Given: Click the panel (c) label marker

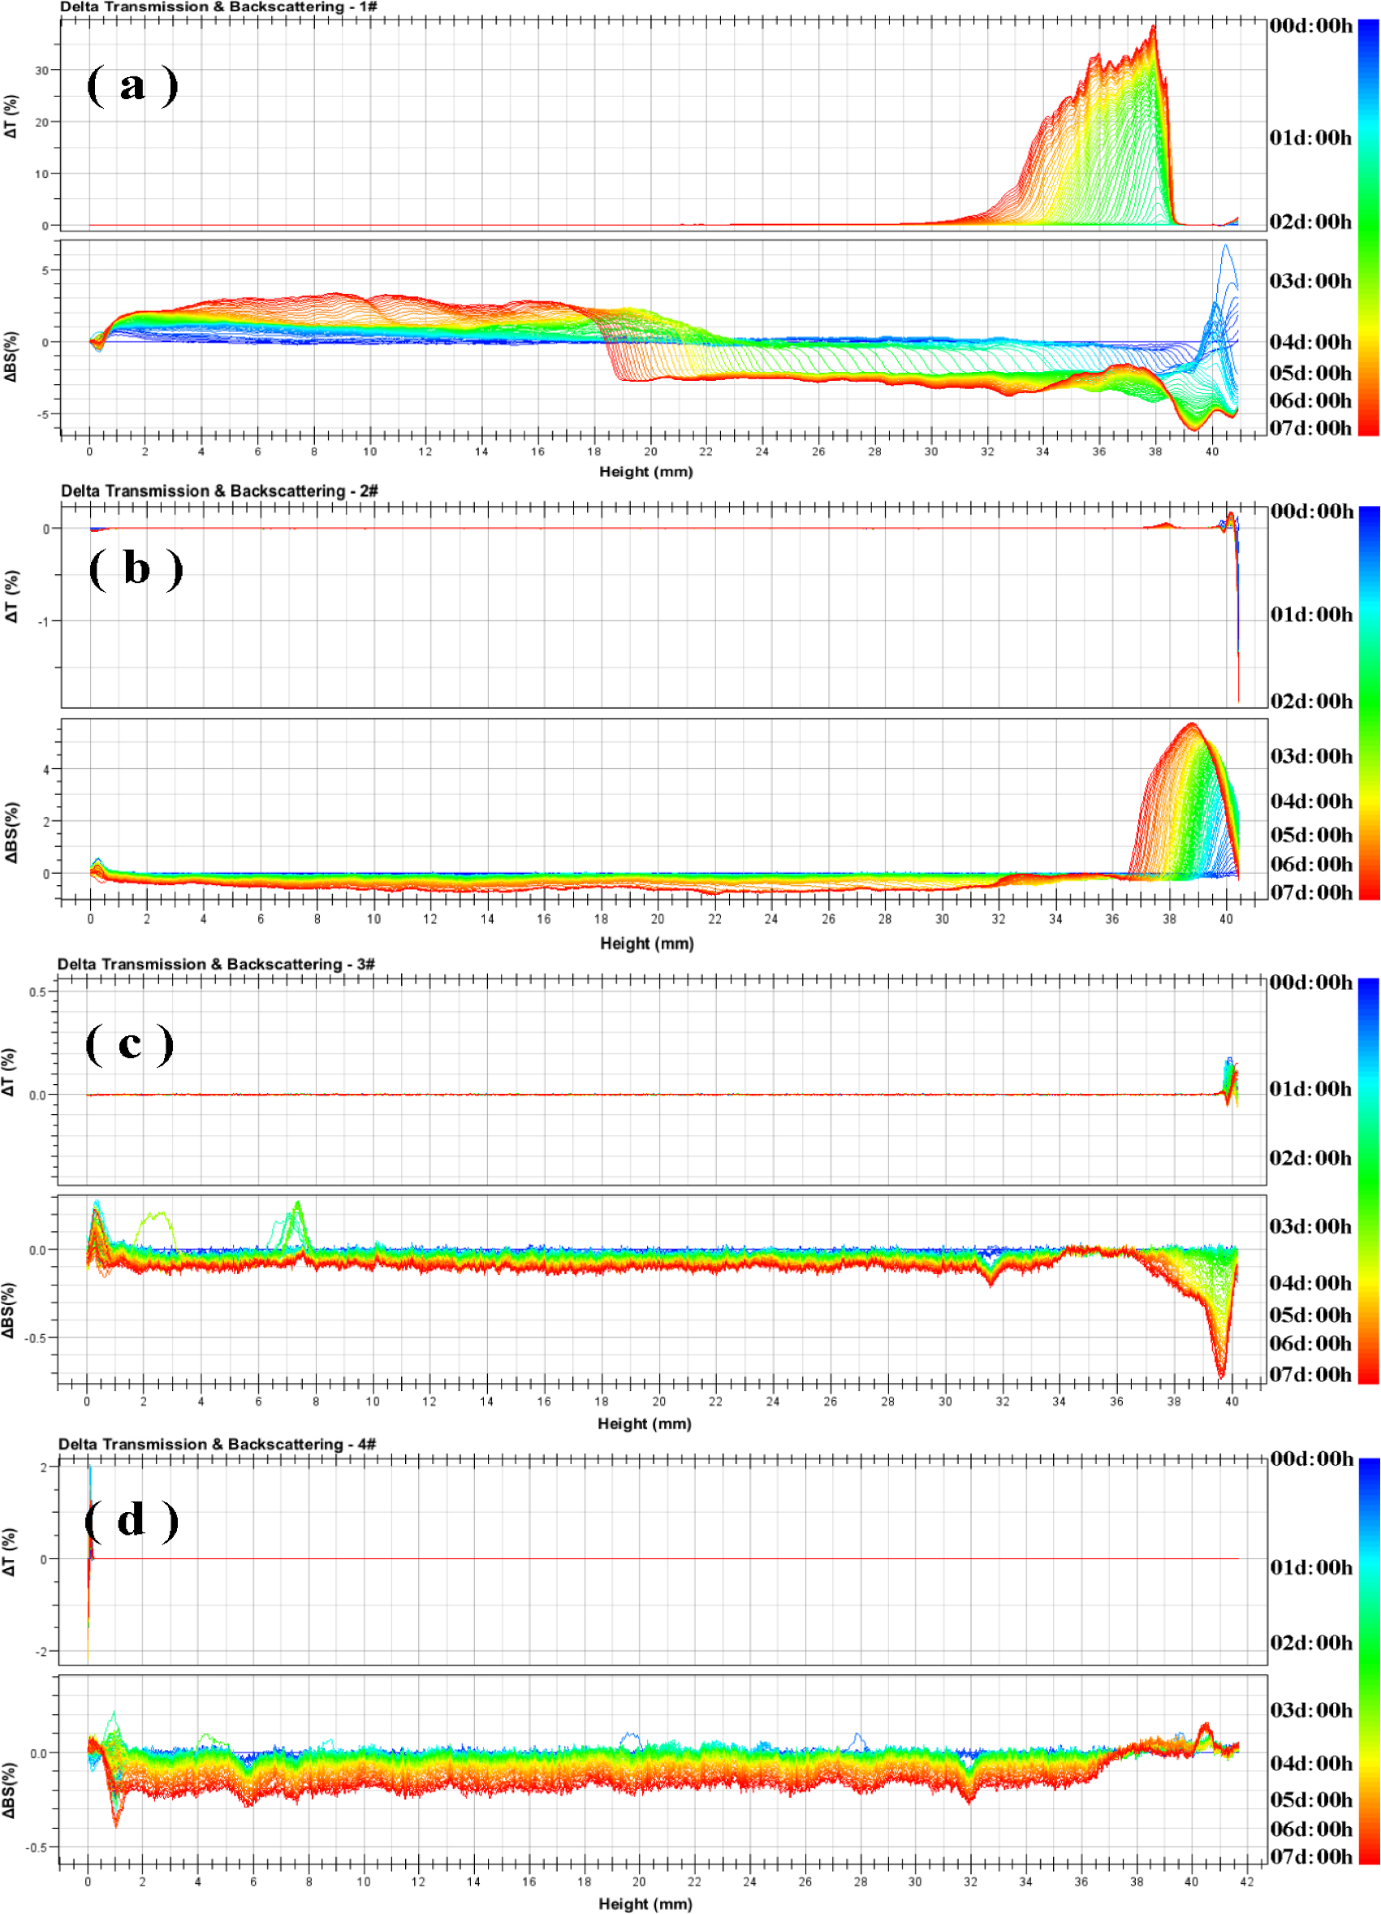Looking at the screenshot, I should (131, 1047).
